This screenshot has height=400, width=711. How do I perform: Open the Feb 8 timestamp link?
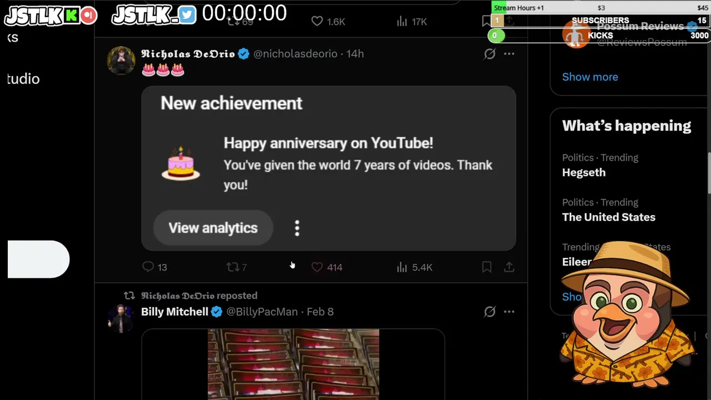[x=320, y=312]
